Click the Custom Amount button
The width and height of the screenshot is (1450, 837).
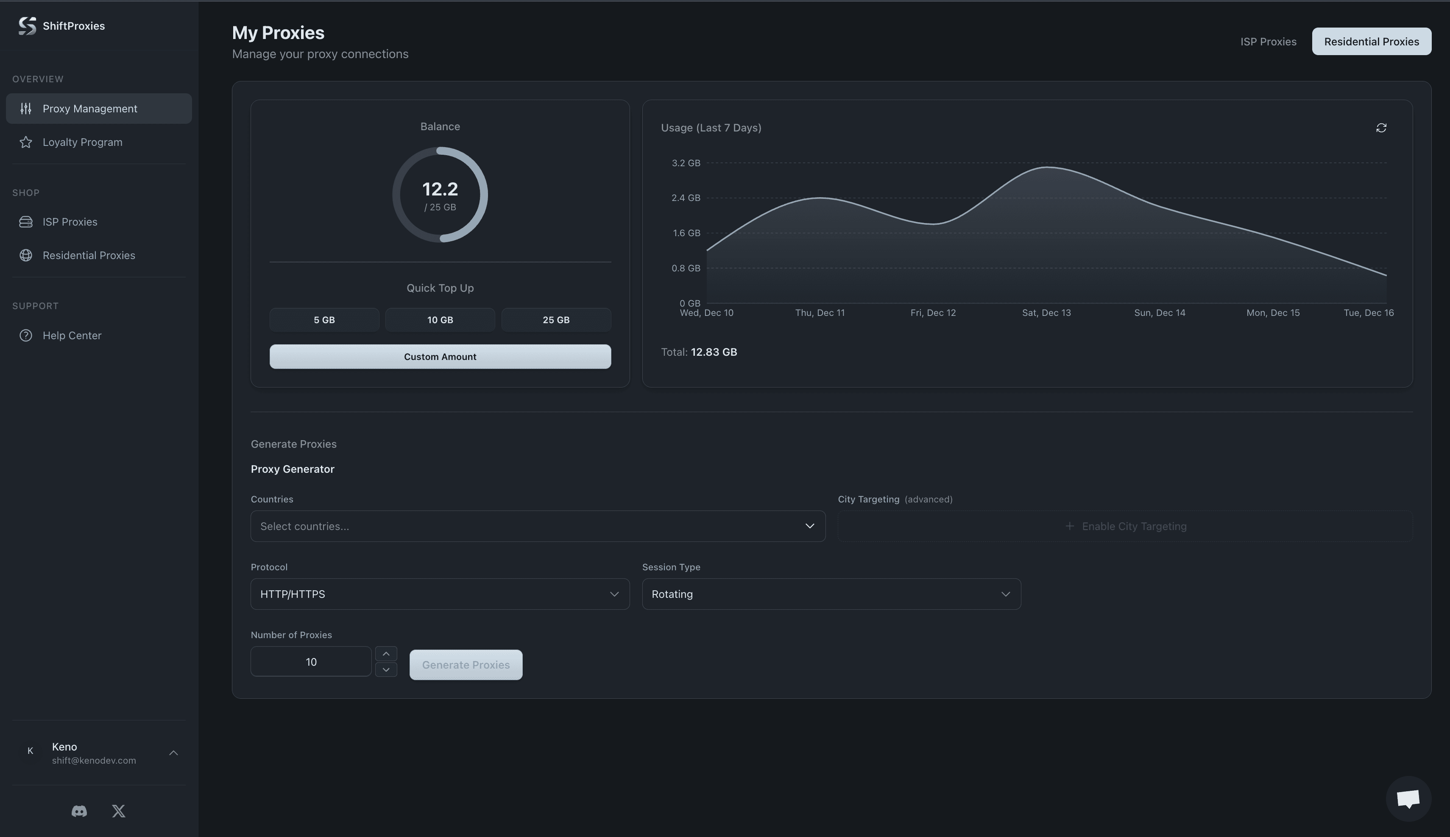[x=440, y=357]
